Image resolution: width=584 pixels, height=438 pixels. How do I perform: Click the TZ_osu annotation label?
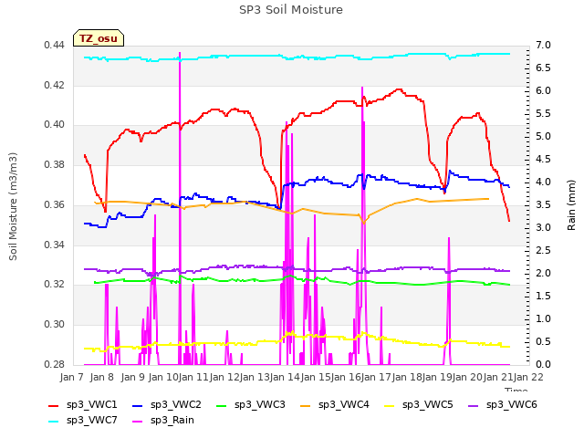tap(99, 38)
